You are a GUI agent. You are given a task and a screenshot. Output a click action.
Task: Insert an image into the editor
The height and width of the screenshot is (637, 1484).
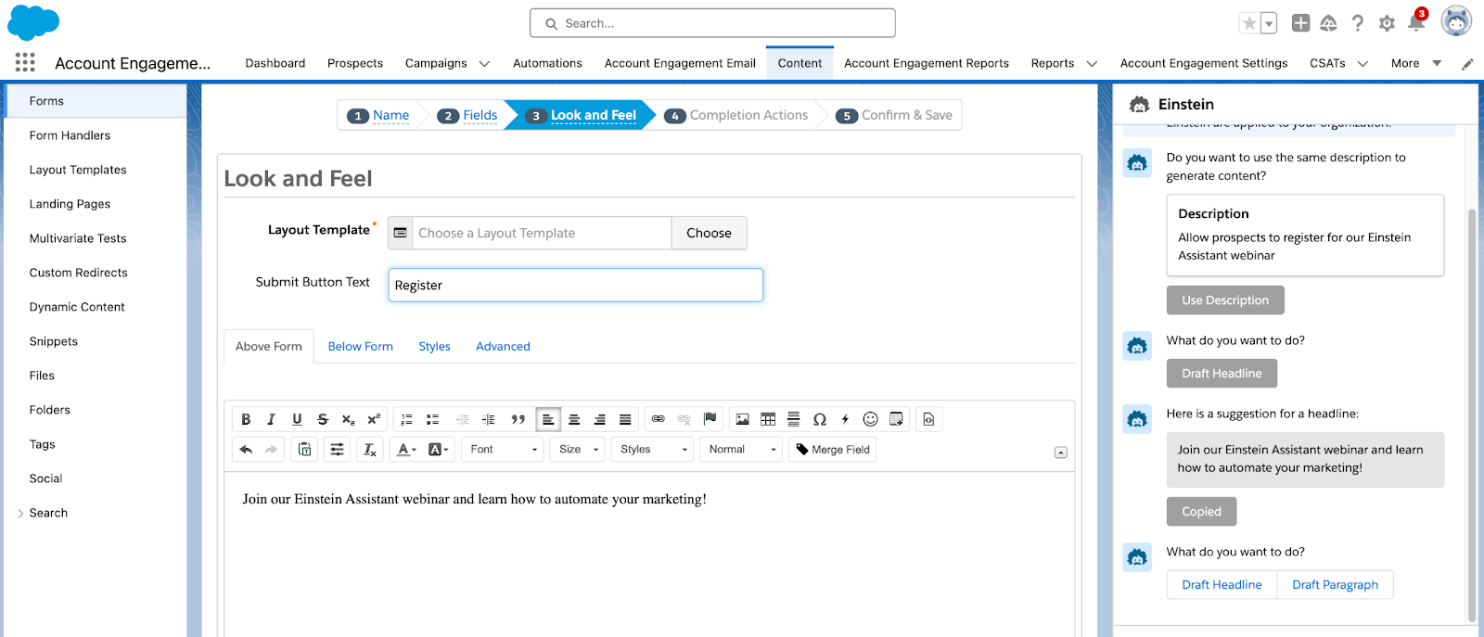742,419
